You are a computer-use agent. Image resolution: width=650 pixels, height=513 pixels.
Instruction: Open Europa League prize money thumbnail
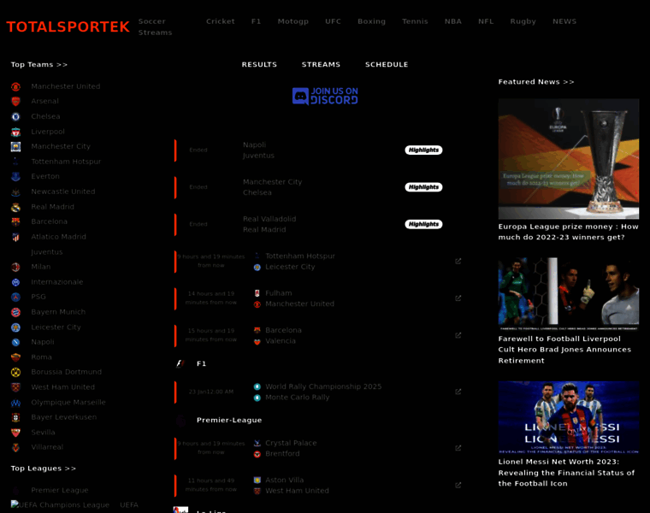click(569, 159)
